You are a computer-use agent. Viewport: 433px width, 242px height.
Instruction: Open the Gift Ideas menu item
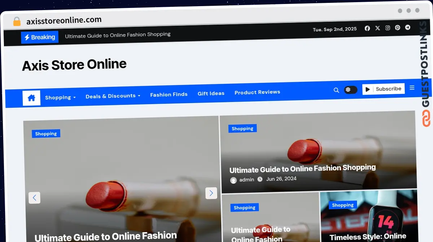[211, 93]
